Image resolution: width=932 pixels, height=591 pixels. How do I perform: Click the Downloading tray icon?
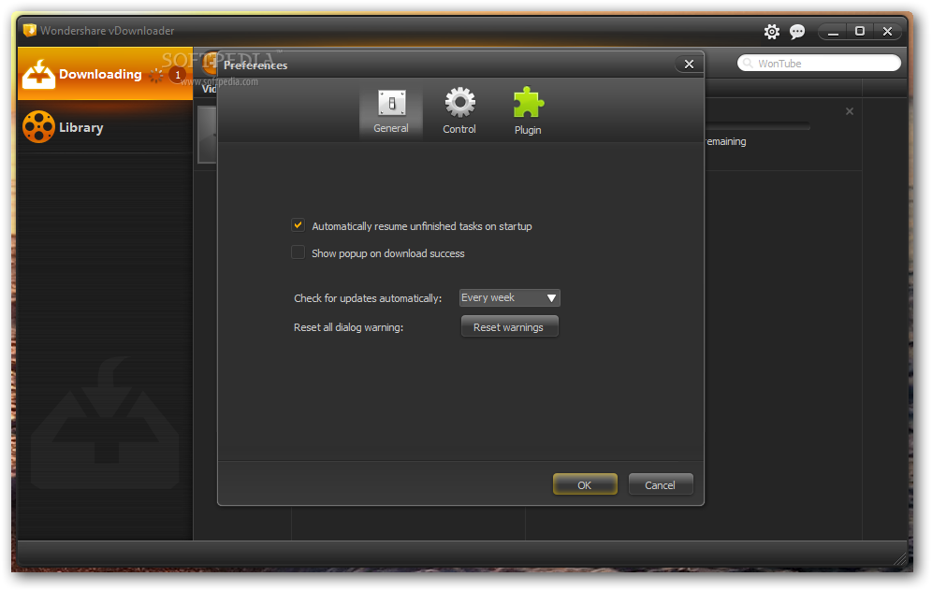point(38,74)
